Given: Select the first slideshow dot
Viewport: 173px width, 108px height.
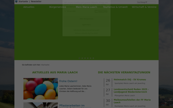Looking at the screenshot, I should (x=80, y=58).
